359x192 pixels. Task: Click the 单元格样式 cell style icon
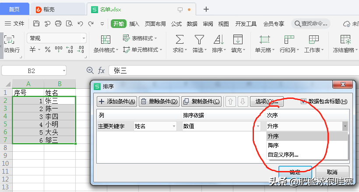click(126, 50)
